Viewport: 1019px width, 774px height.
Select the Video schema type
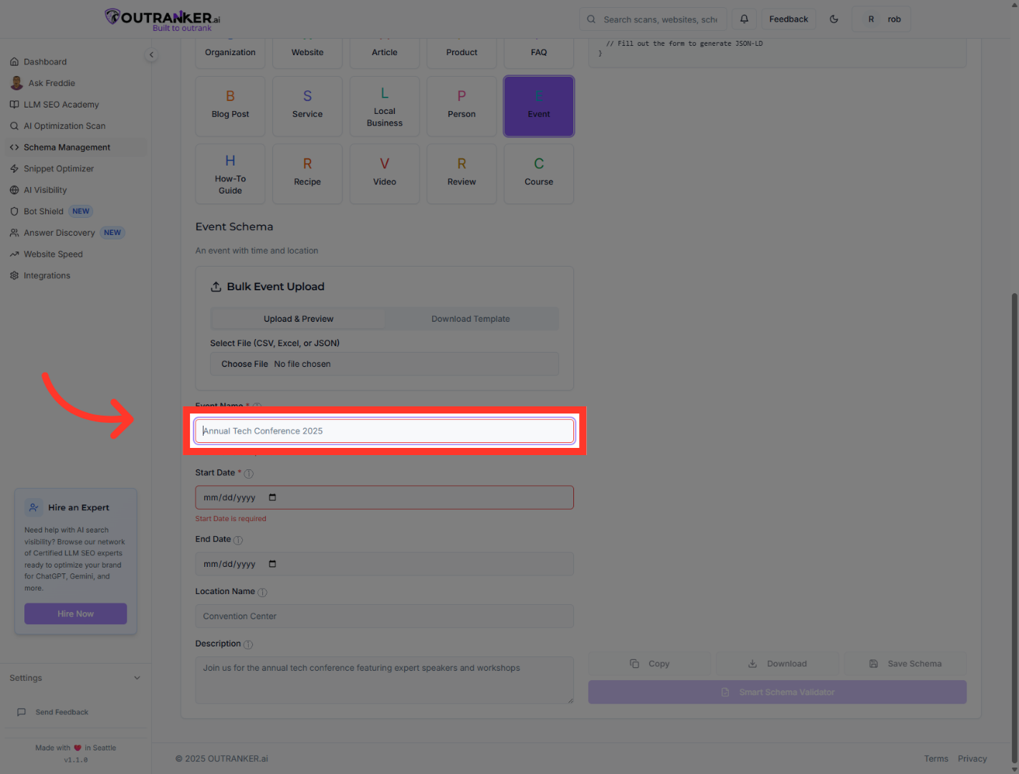point(385,173)
